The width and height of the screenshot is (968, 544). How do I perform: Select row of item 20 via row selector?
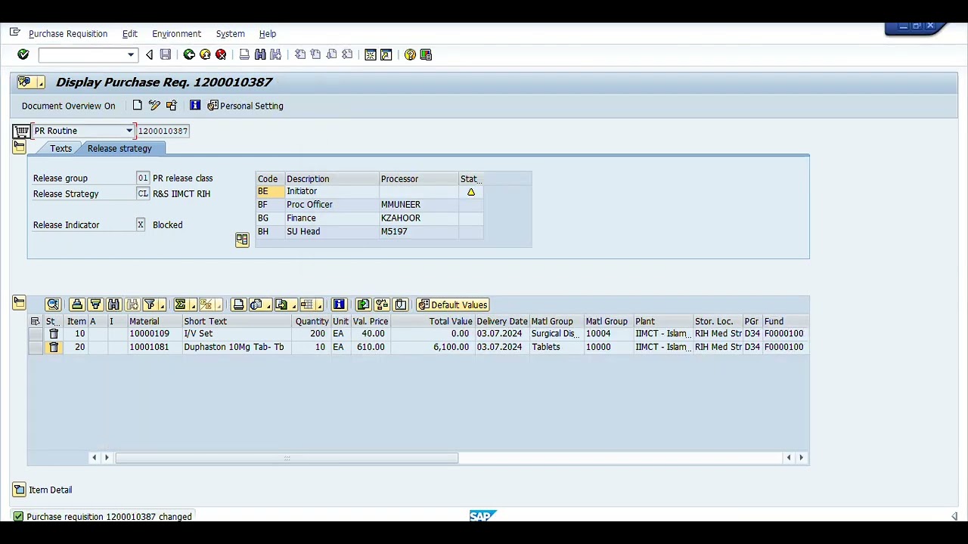click(35, 347)
